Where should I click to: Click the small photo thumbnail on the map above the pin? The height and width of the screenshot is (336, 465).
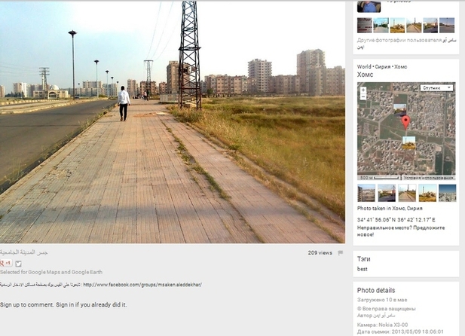[399, 108]
